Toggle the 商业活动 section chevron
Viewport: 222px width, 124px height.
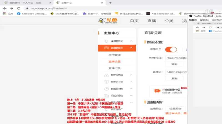pyautogui.click(x=131, y=95)
